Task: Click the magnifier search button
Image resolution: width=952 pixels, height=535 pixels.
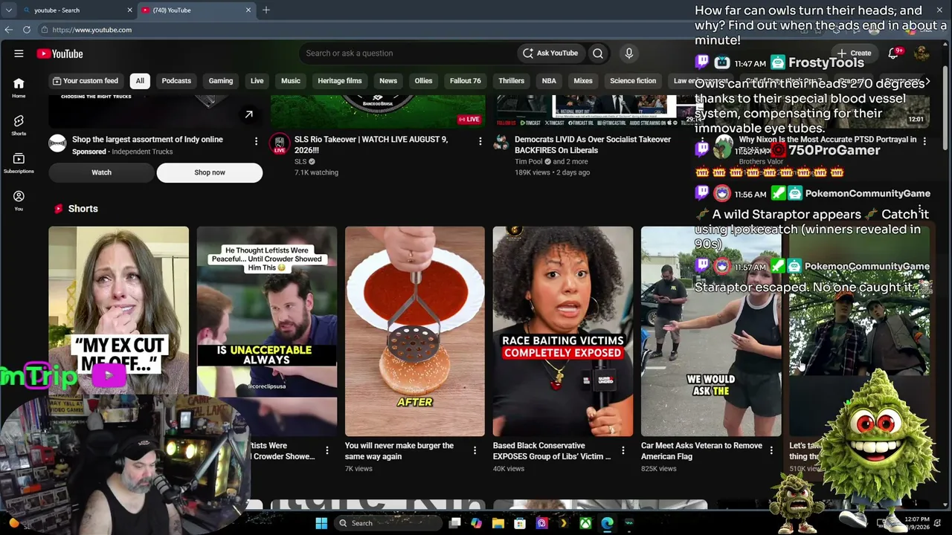Action: [598, 53]
